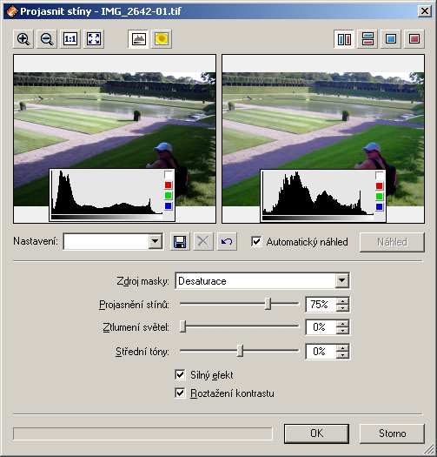Image resolution: width=437 pixels, height=457 pixels.
Task: Click the Ztlumení světel slider handle
Action: click(x=182, y=326)
